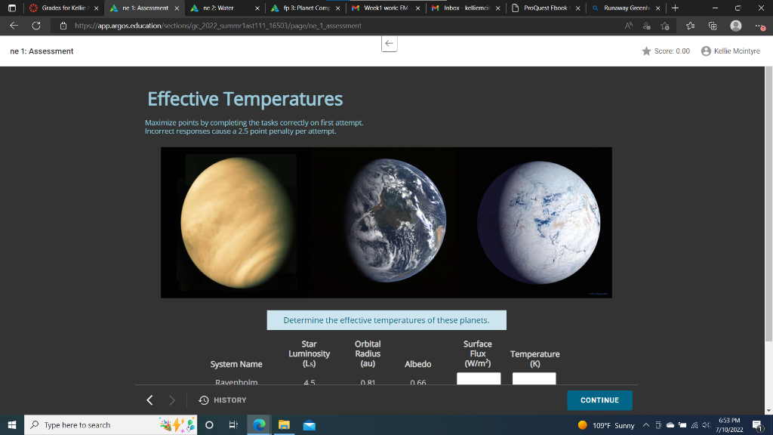Screen dimensions: 773x435
Task: Open Mail app from taskbar
Action: point(309,424)
